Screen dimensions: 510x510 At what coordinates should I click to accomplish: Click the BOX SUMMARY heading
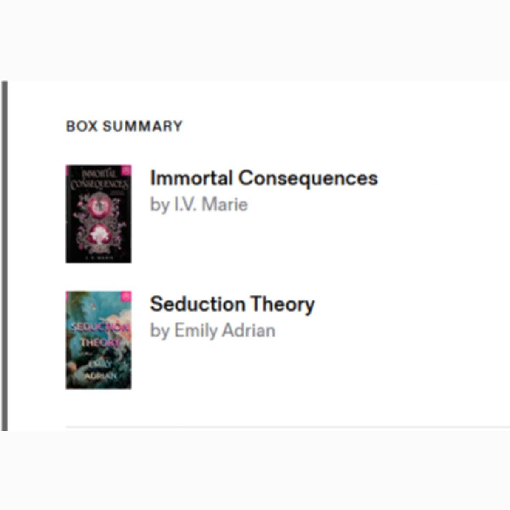[x=124, y=126]
